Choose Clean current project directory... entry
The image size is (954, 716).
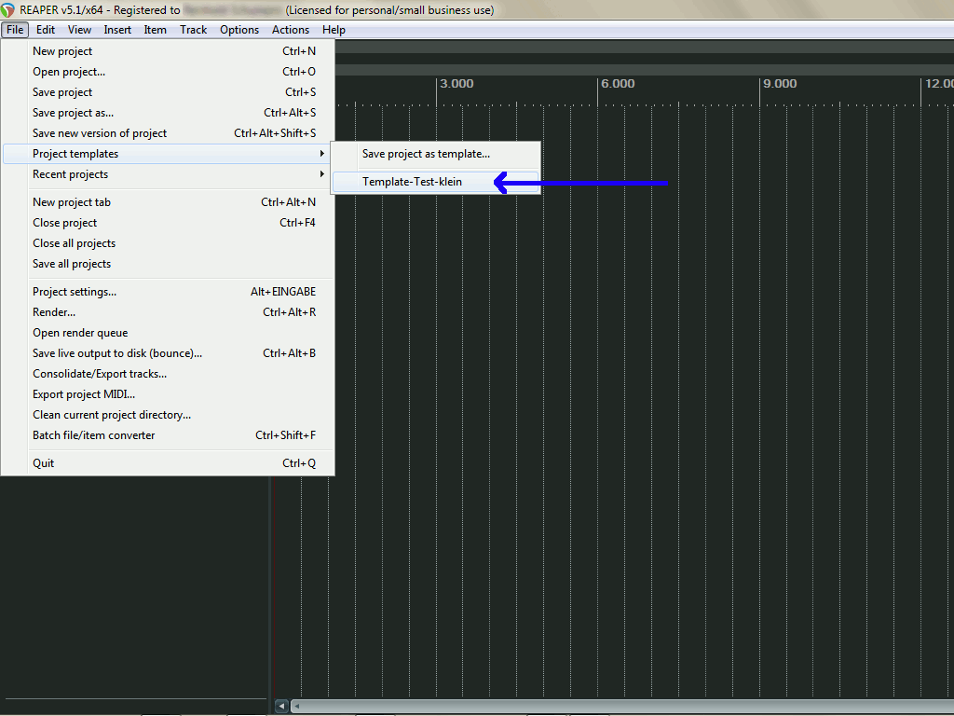pos(168,415)
